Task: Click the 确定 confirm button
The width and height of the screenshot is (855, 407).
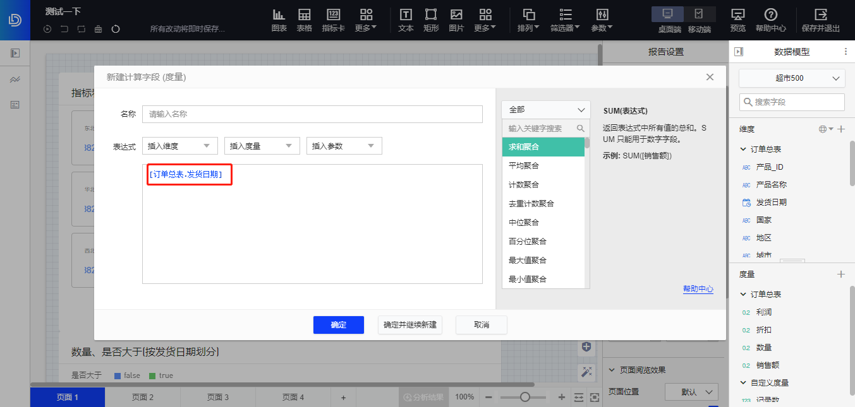Action: (338, 324)
